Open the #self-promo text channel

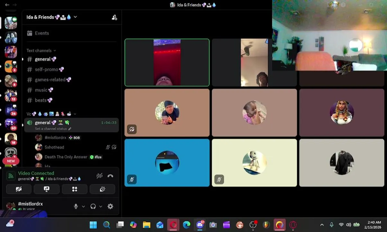(x=71, y=70)
